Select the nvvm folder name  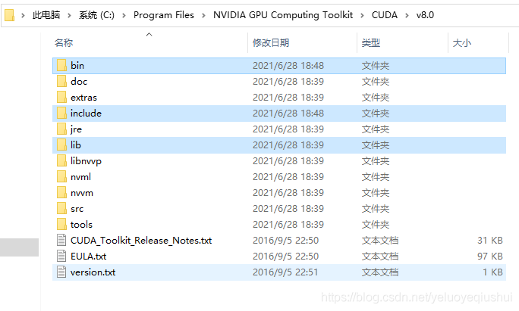click(82, 193)
